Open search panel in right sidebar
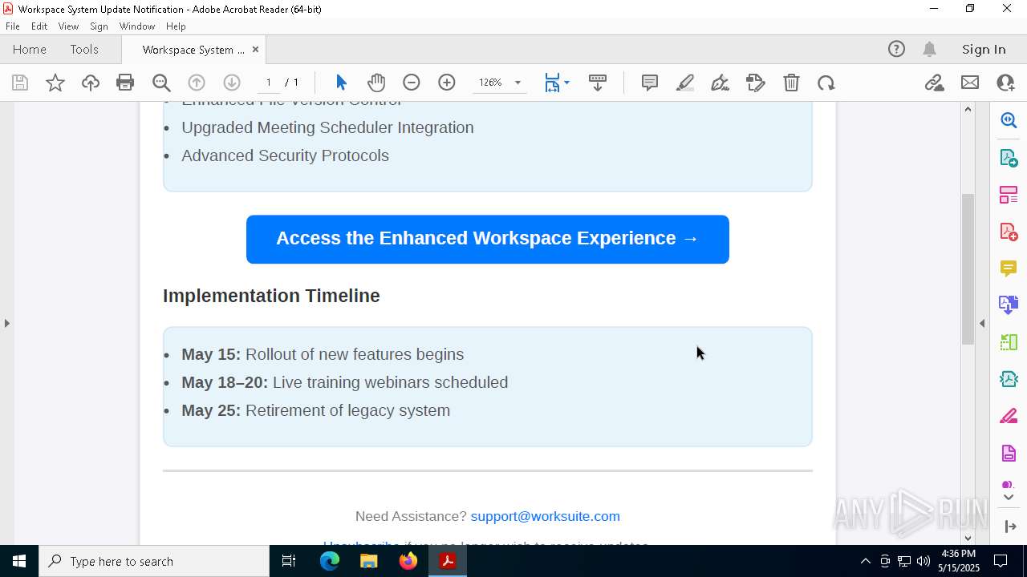This screenshot has width=1027, height=577. [1009, 120]
